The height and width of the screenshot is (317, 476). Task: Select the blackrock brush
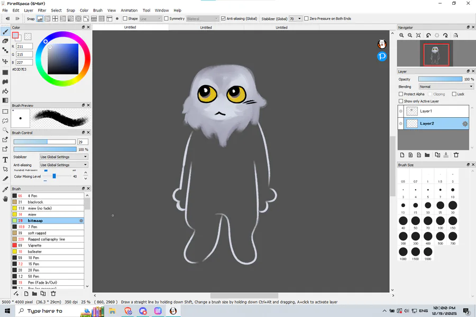[48, 202]
